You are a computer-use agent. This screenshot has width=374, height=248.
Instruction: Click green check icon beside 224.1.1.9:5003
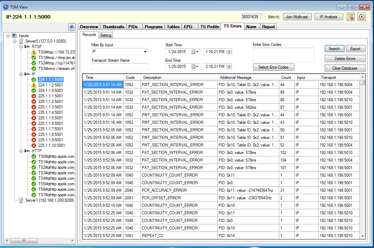[34, 91]
